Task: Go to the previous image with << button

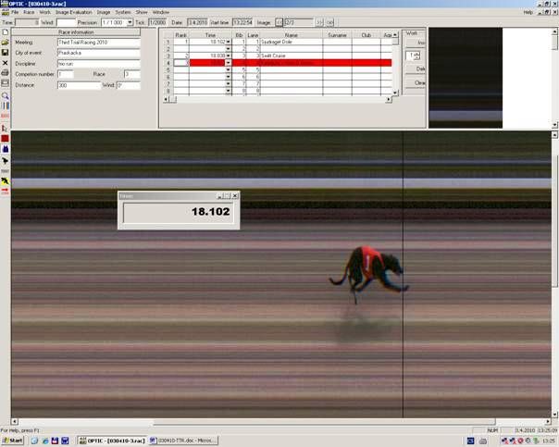Action: 279,22
